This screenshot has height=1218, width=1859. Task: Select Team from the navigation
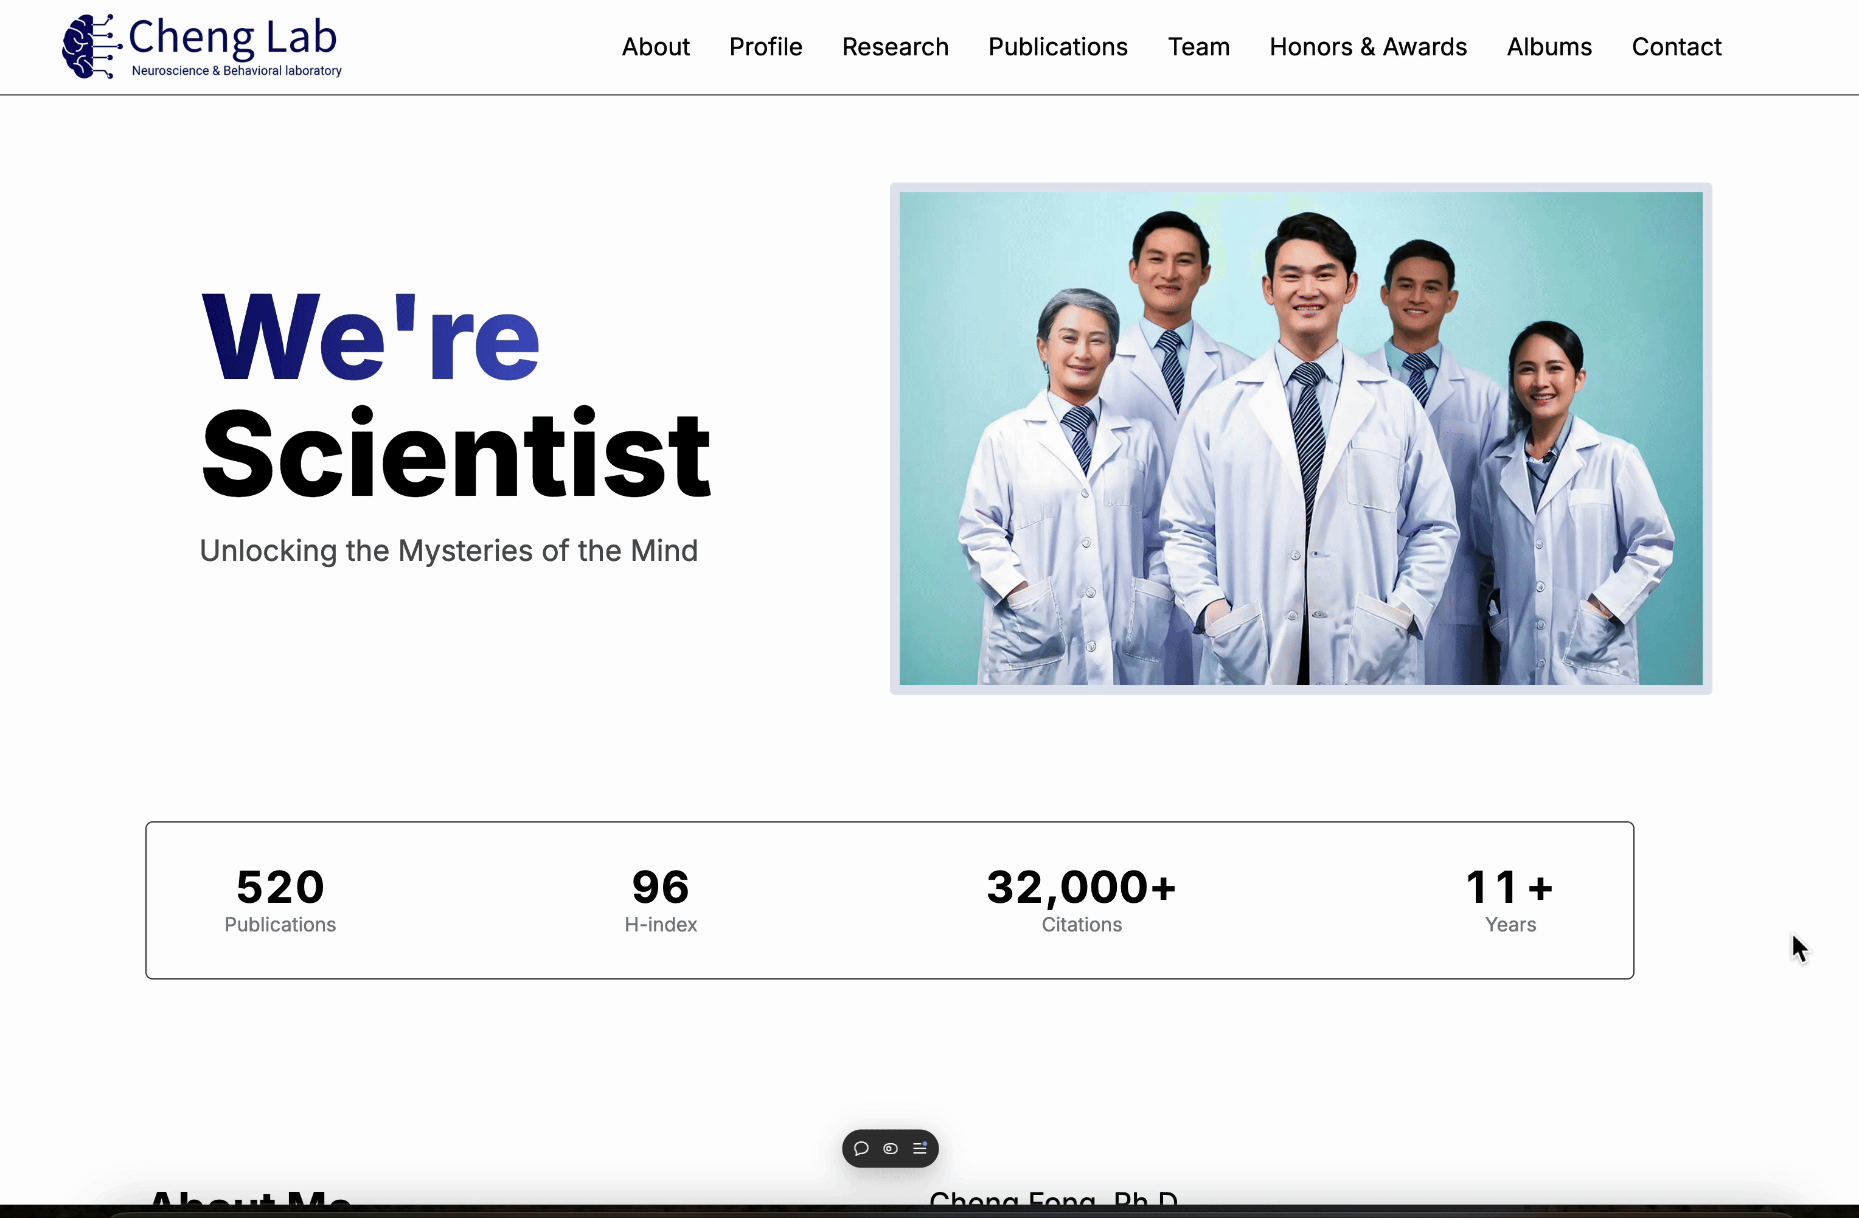[x=1198, y=47]
